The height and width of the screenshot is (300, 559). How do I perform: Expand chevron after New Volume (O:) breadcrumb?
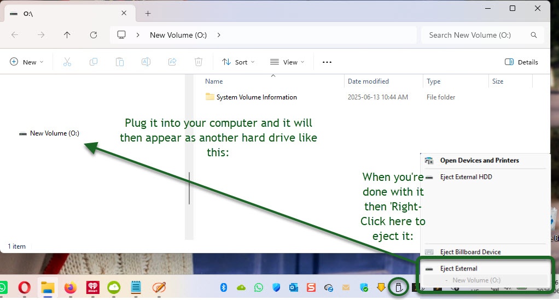(x=219, y=35)
